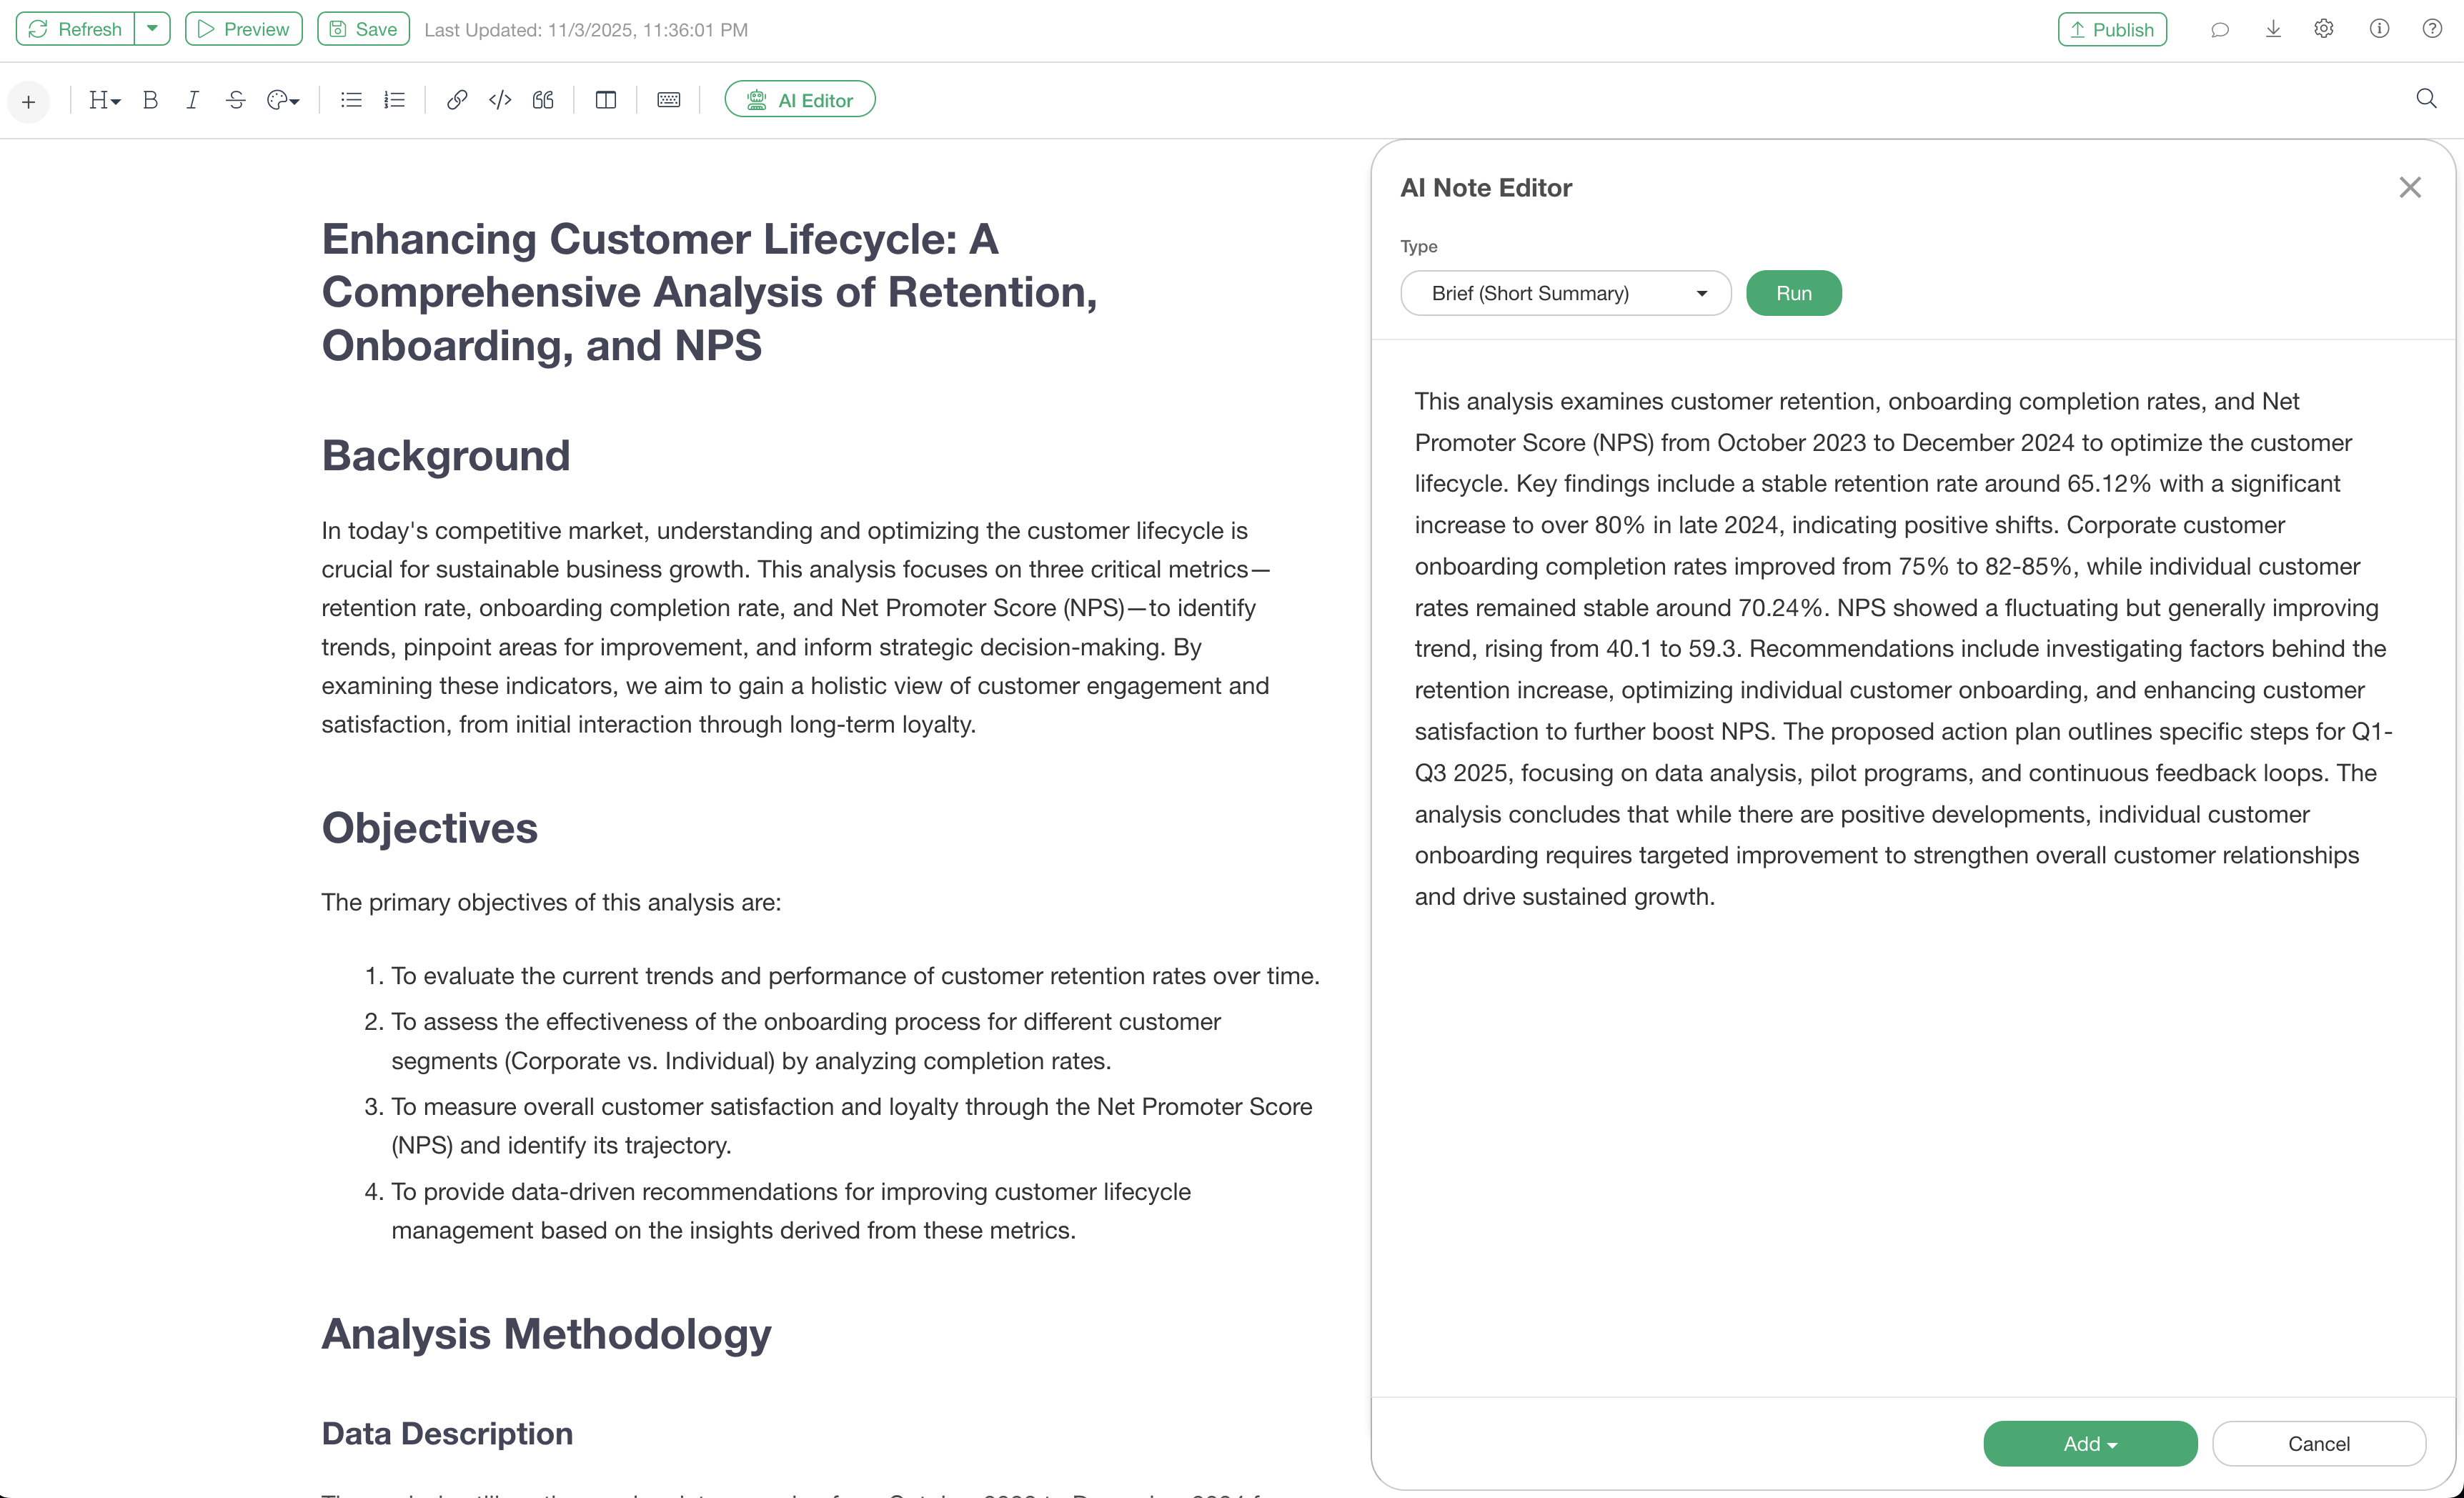Toggle the AI Editor panel

coord(799,100)
